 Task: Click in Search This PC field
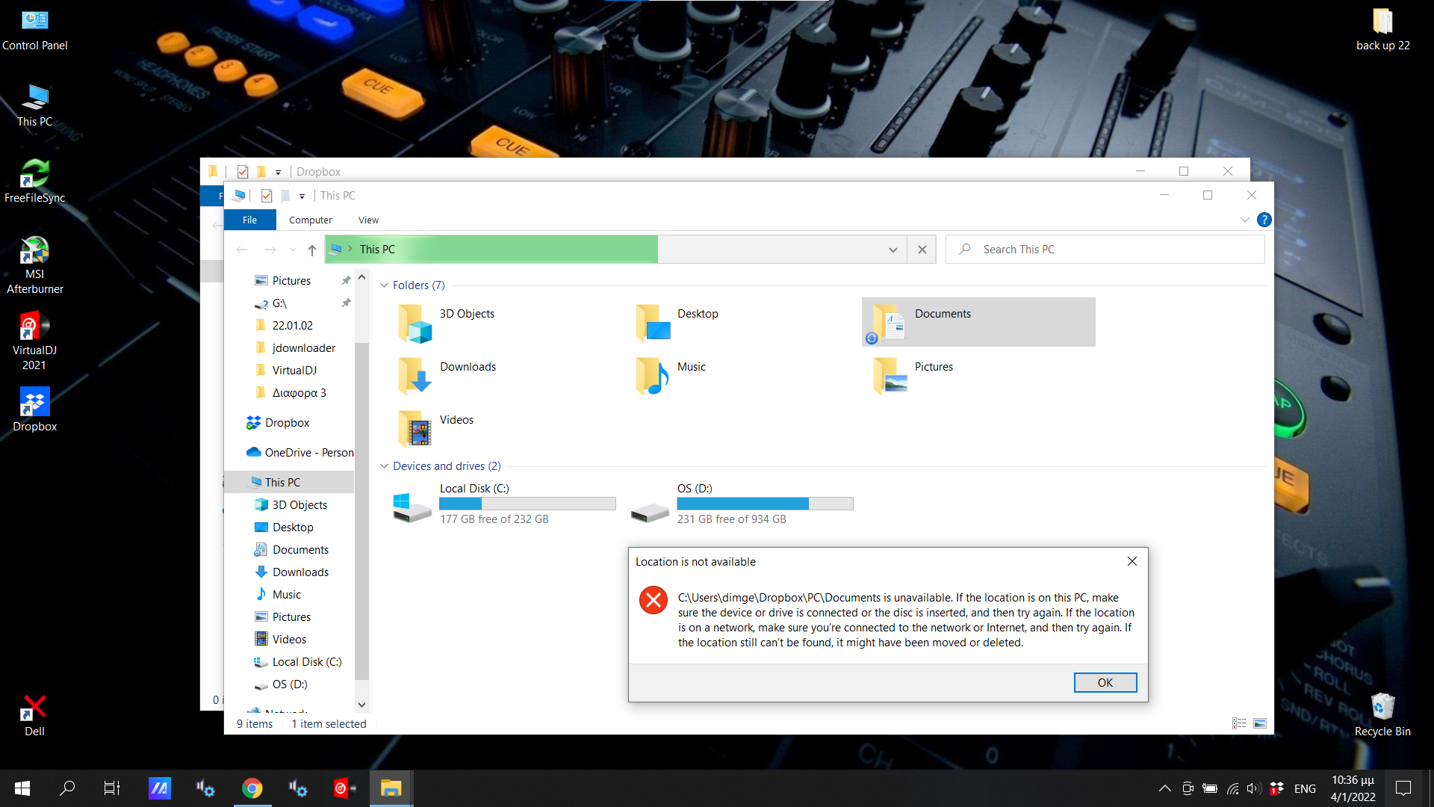pos(1105,250)
